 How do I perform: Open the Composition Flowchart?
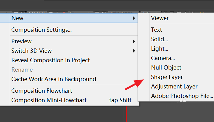click(42, 91)
